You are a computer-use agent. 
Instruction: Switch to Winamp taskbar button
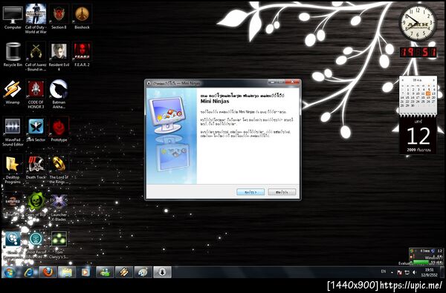click(124, 272)
